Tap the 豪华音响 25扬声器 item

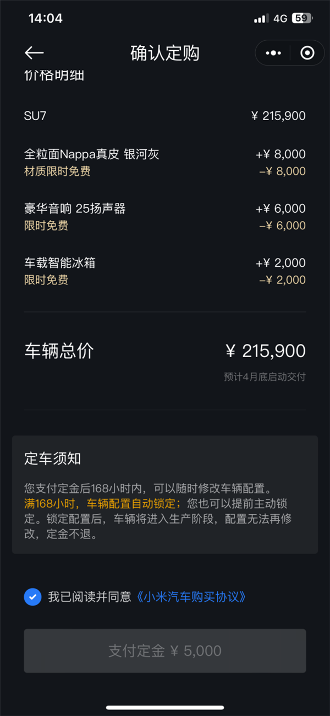[x=75, y=208]
